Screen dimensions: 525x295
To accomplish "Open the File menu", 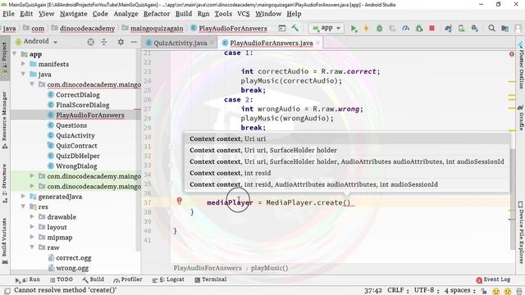I will point(8,14).
